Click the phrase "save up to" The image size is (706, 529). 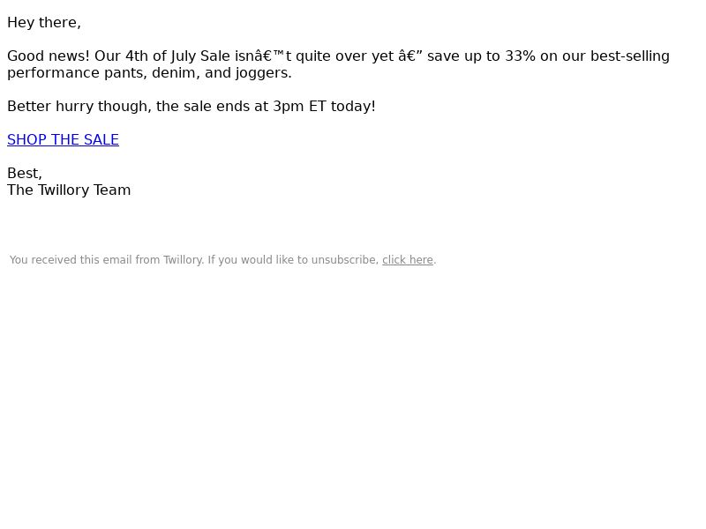(464, 56)
